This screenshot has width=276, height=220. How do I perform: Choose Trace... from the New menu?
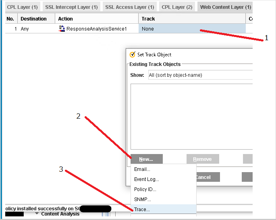pos(164,209)
